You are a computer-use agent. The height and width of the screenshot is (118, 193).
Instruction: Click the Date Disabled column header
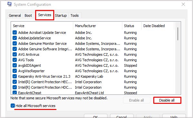point(158,26)
